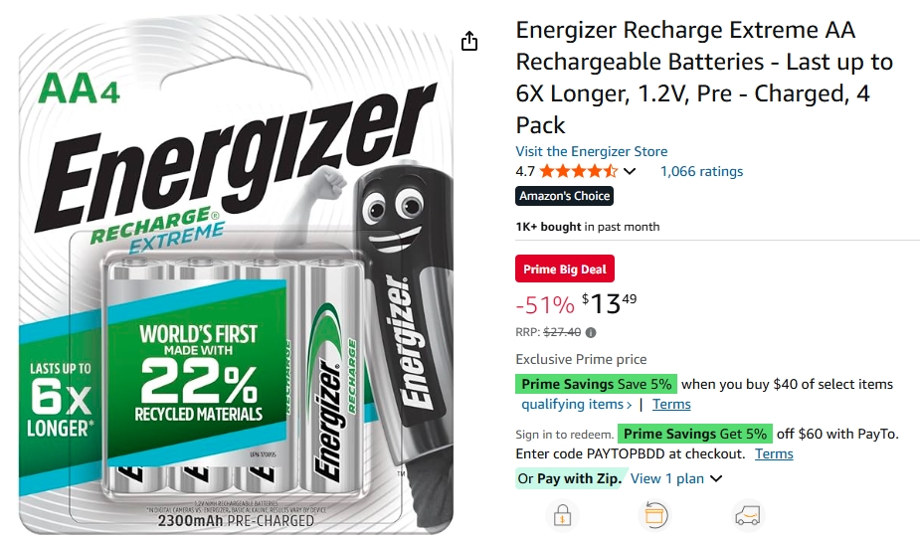Viewport: 920px width, 537px height.
Task: Click the Prime Savings Save 5% badge
Action: pyautogui.click(x=596, y=384)
